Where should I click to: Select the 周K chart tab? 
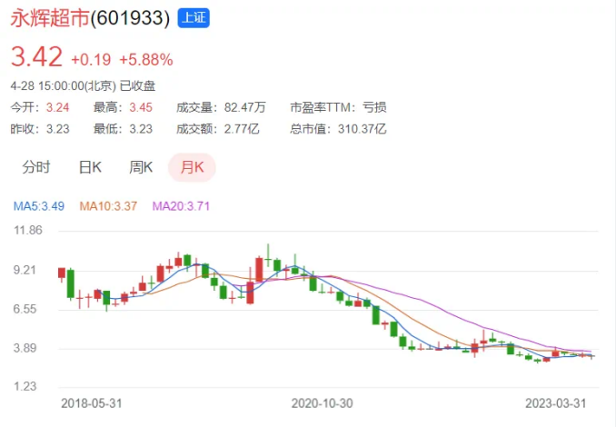coord(141,167)
